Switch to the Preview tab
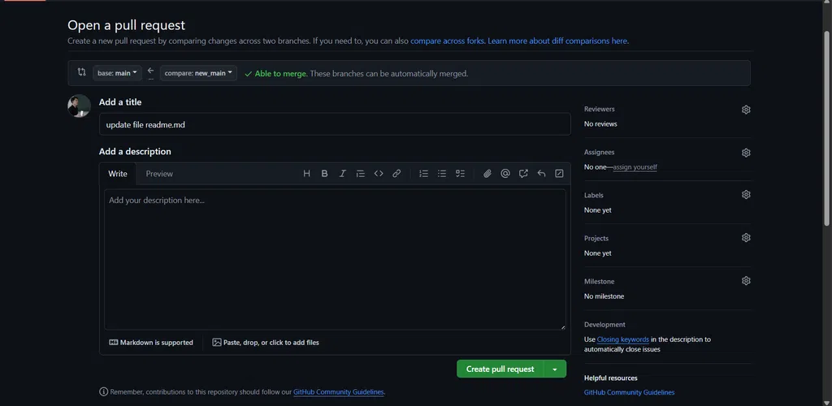 point(160,173)
